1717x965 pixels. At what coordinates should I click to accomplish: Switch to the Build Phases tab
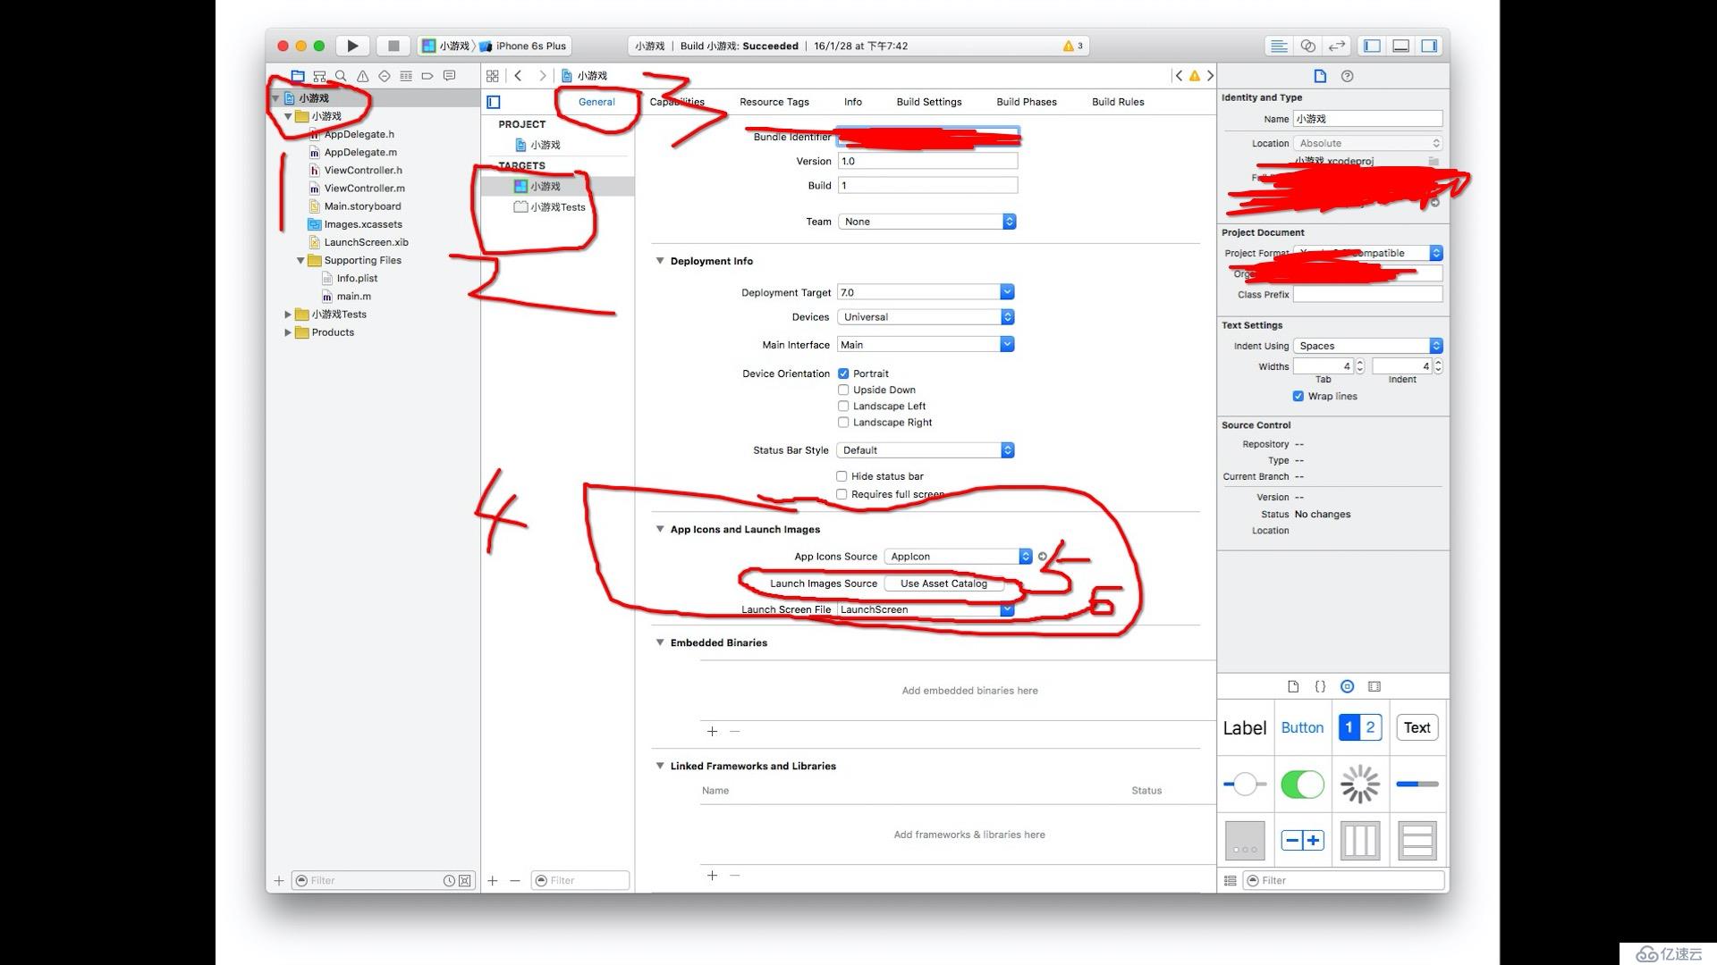tap(1027, 102)
